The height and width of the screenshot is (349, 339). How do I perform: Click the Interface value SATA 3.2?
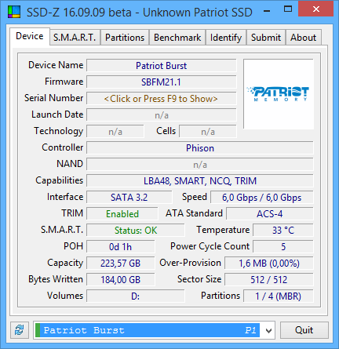coord(129,198)
